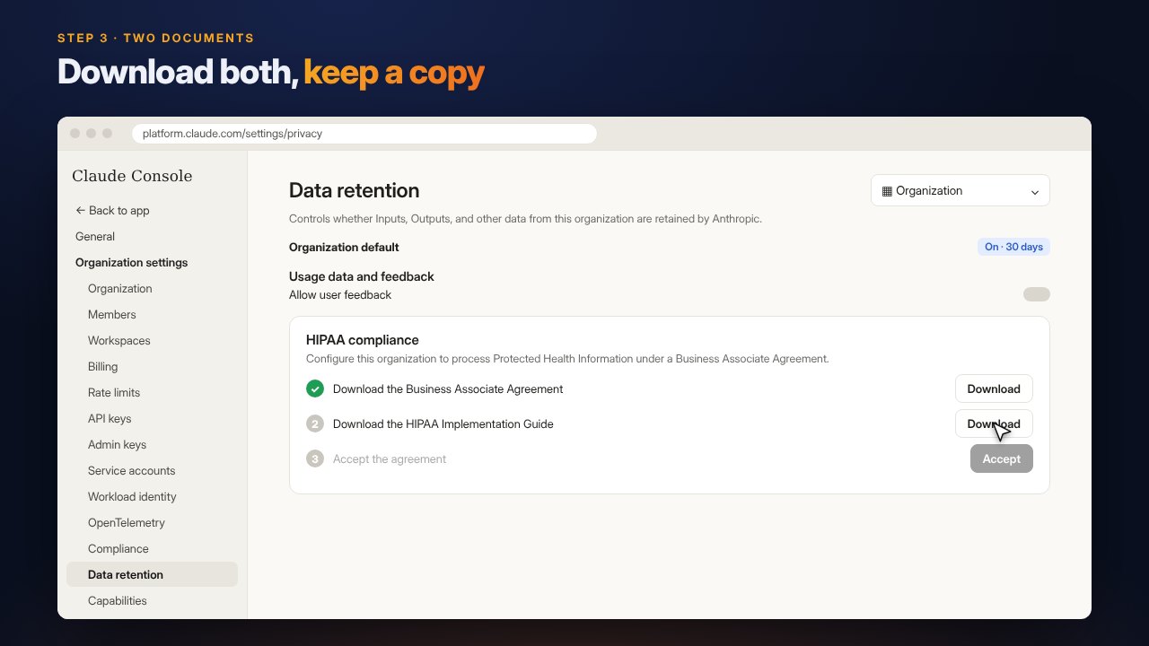1149x646 pixels.
Task: Open the Billing page
Action: [103, 366]
